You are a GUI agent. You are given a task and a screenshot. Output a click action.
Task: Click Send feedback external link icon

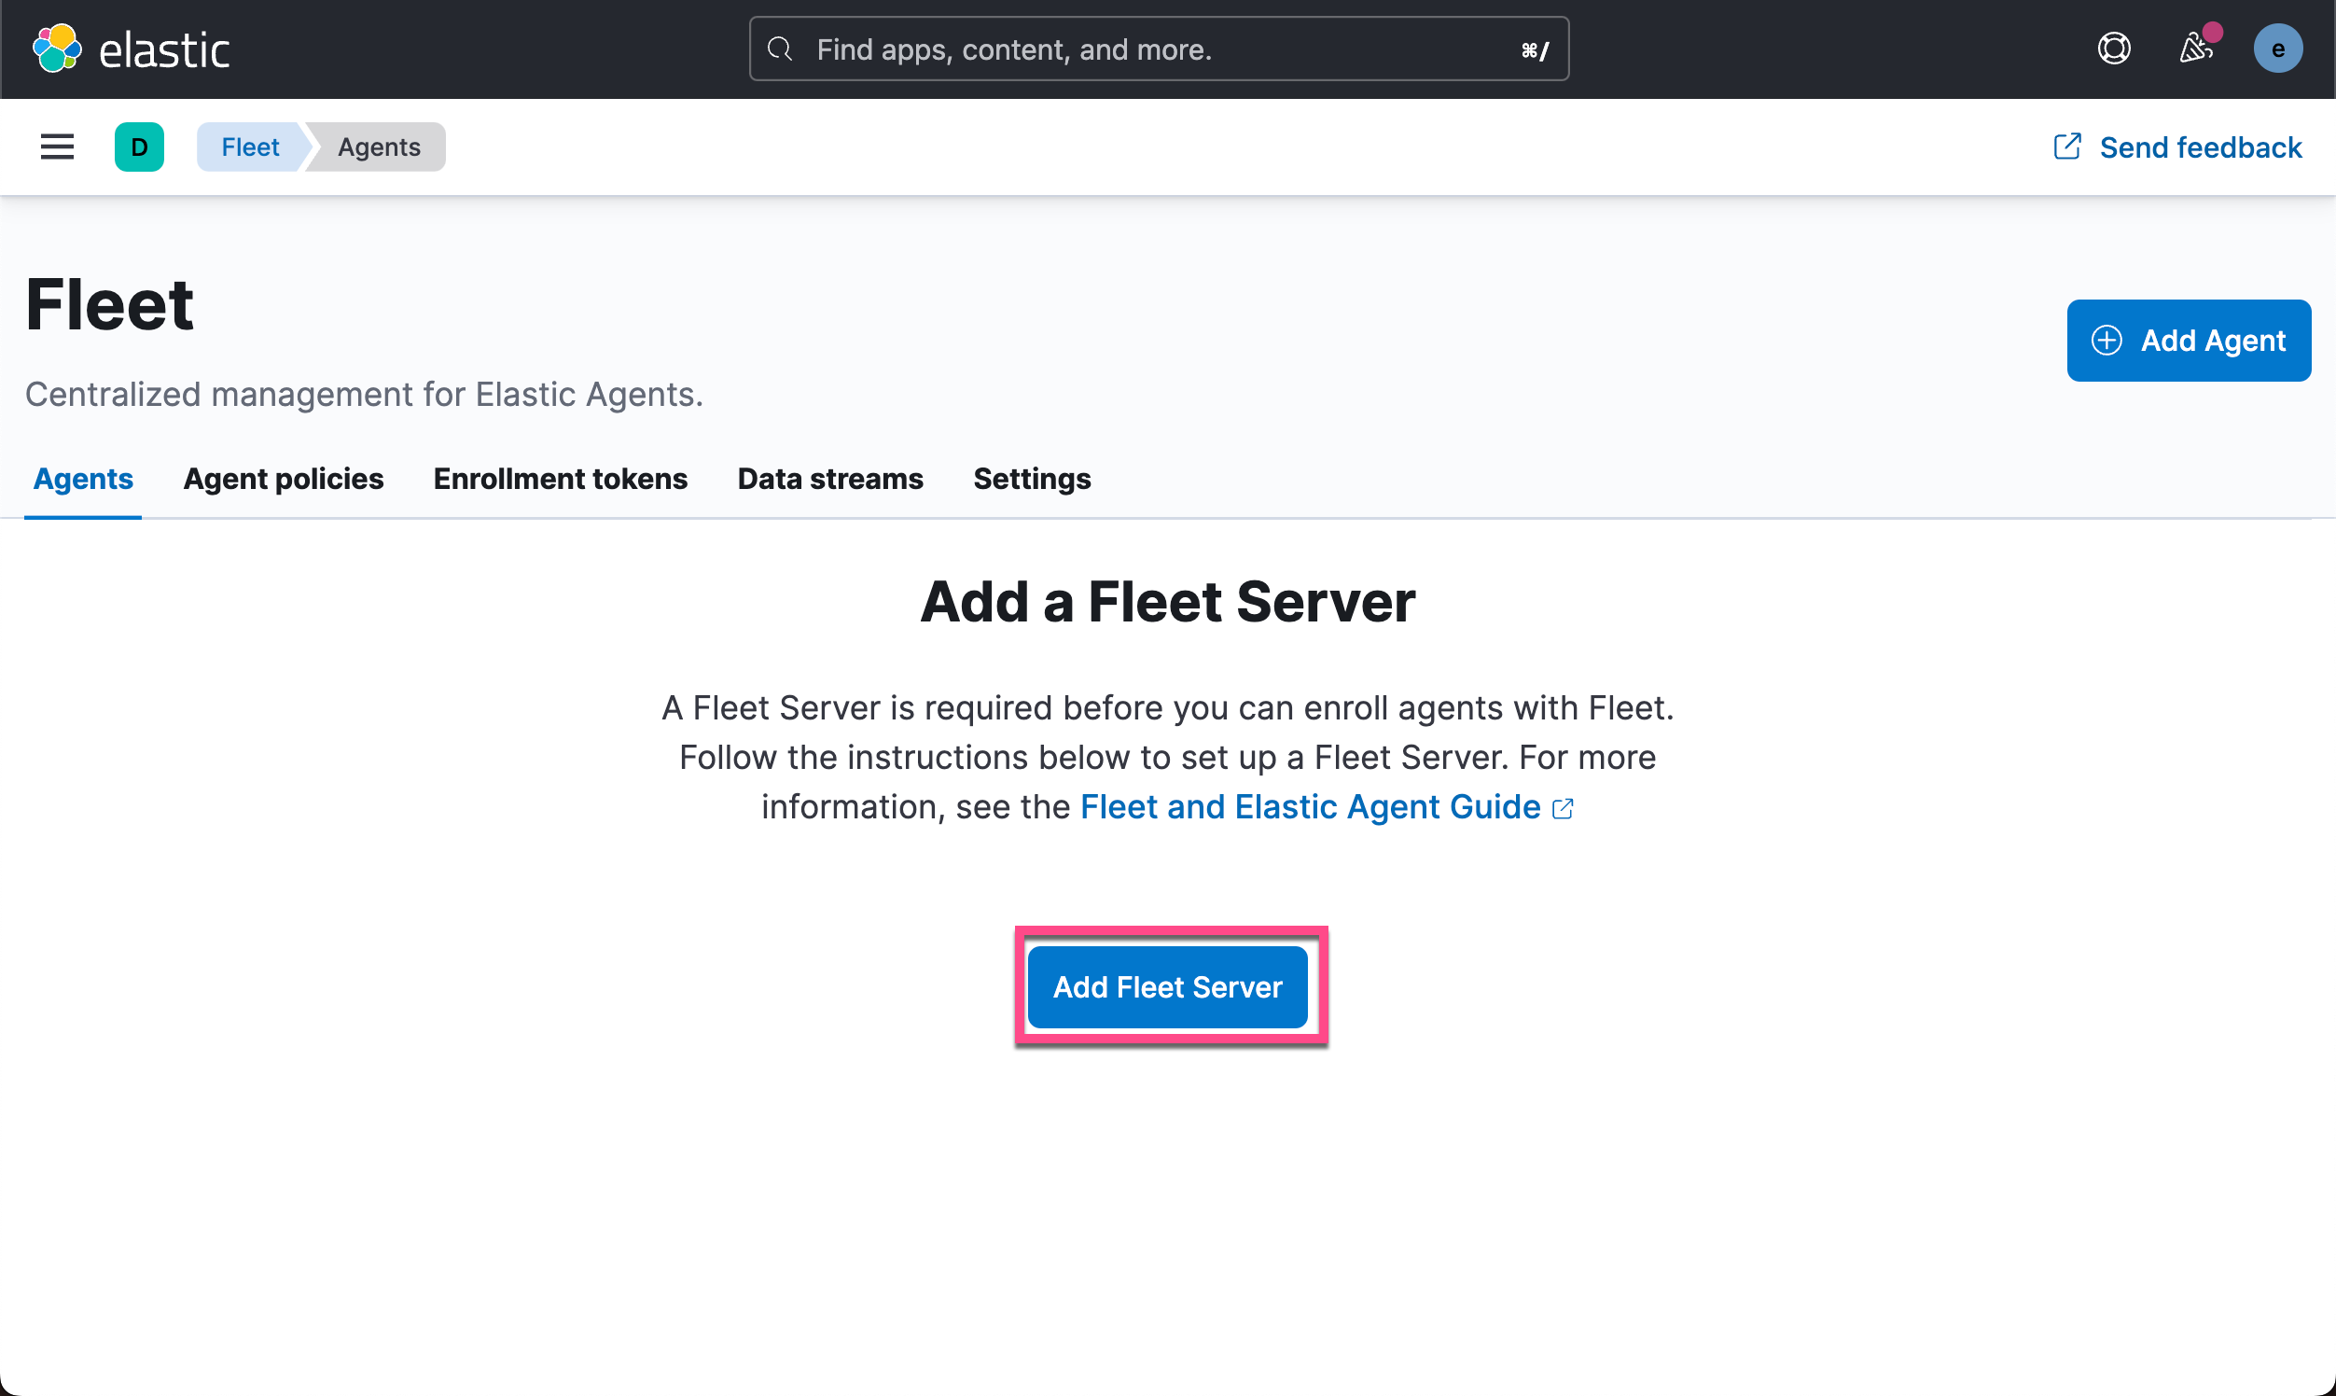tap(2067, 147)
